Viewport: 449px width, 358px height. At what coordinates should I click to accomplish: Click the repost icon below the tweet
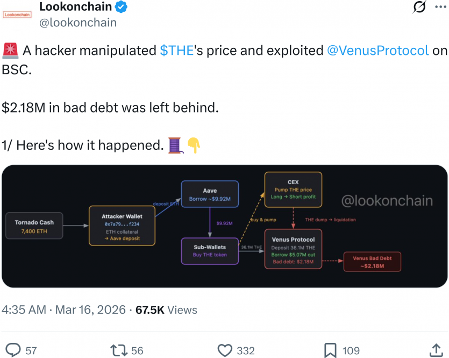coord(117,350)
